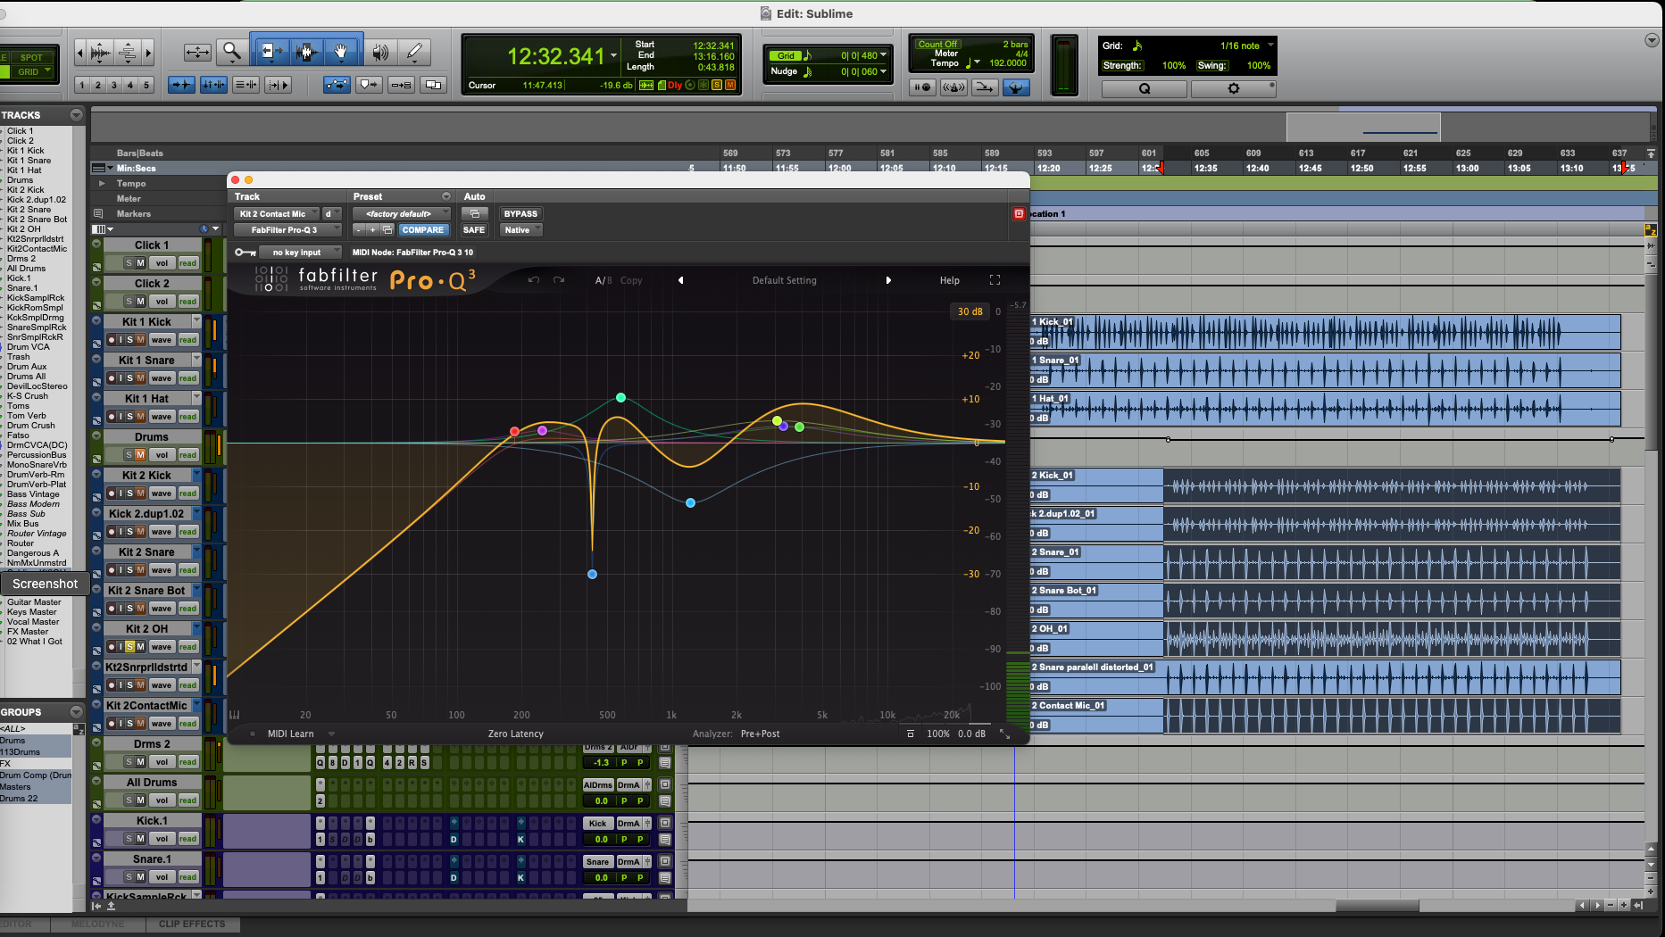
Task: Mute the Kit 1 Snare track
Action: click(x=140, y=378)
